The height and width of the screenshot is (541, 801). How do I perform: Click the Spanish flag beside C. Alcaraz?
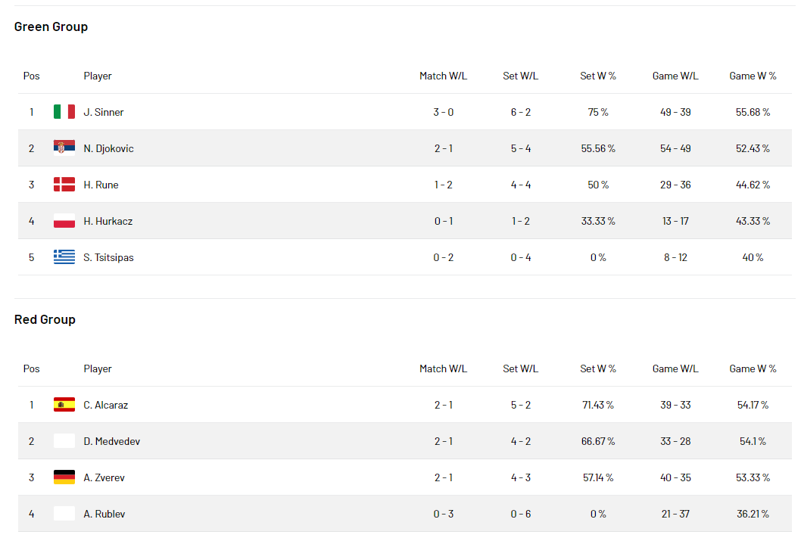64,405
